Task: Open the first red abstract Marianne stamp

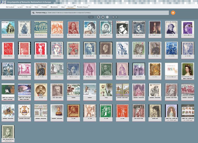Action: [8, 48]
